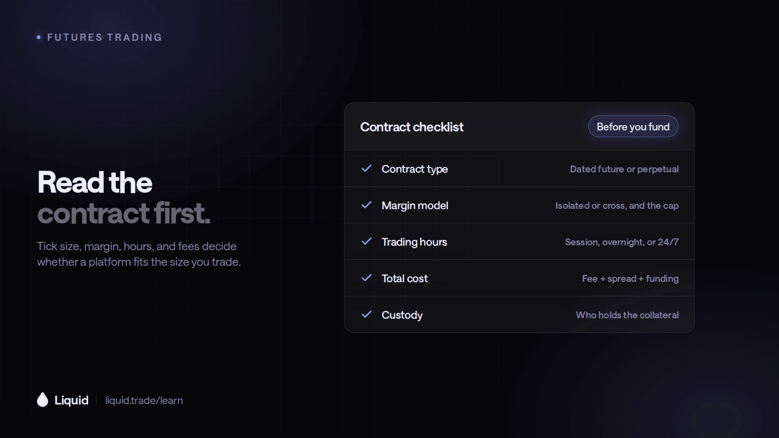Click the Before you fund pill button
Screen dimensions: 779x438
(x=633, y=127)
